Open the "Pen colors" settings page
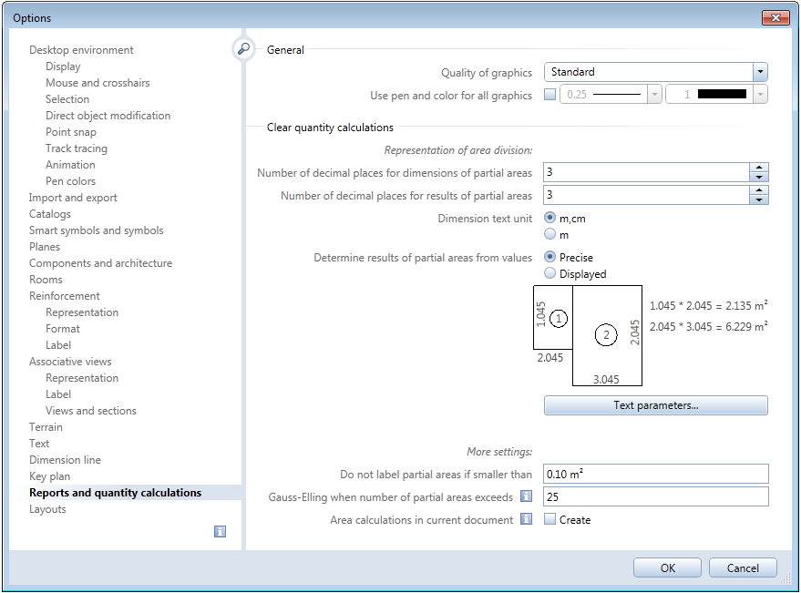 tap(70, 180)
